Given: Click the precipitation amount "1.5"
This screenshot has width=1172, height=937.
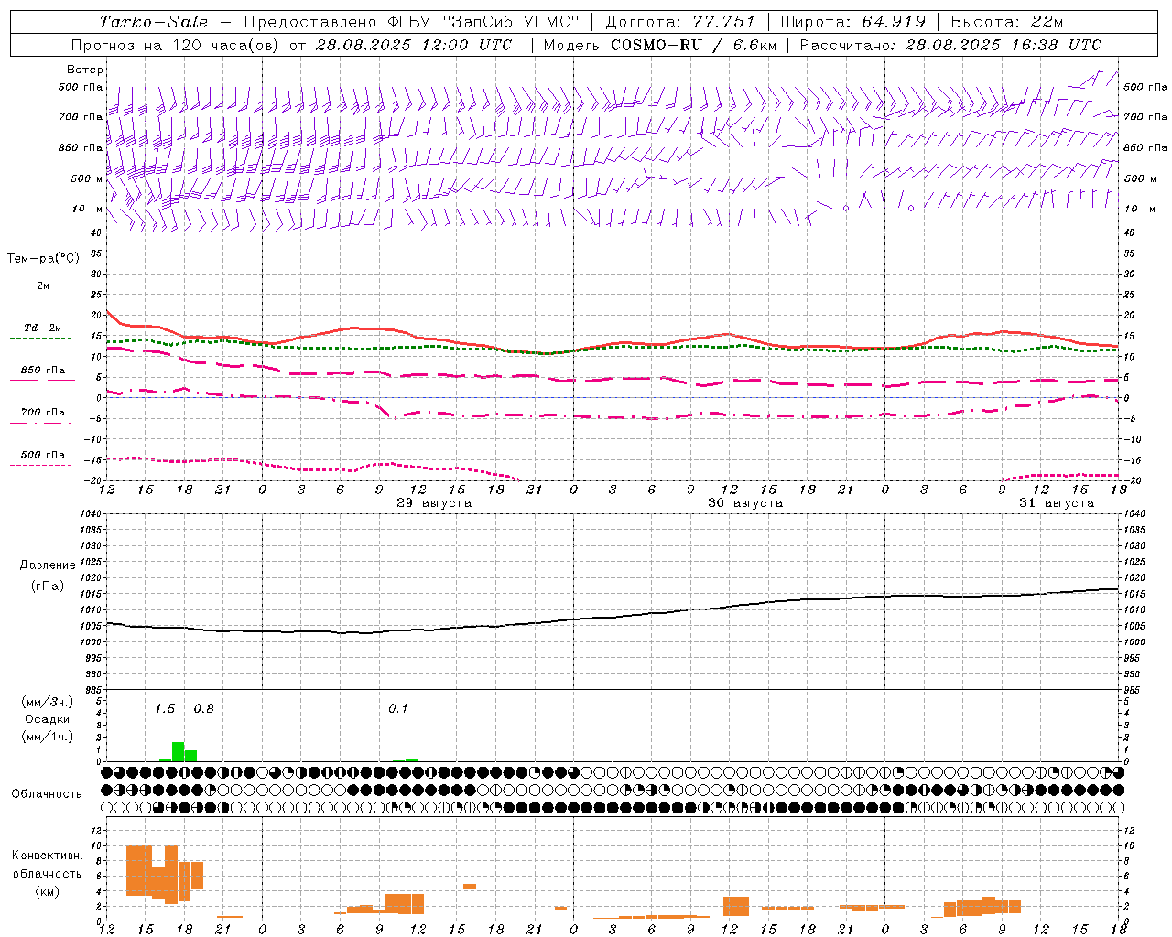Looking at the screenshot, I should [x=165, y=708].
